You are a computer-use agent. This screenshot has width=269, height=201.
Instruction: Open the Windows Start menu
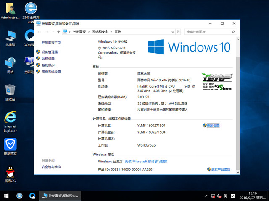pyautogui.click(x=6, y=196)
